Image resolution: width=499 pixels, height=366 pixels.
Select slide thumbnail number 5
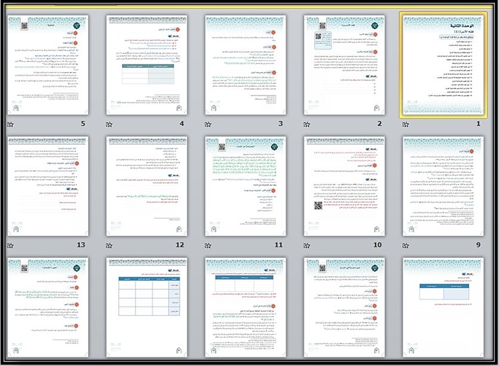[x=48, y=65]
